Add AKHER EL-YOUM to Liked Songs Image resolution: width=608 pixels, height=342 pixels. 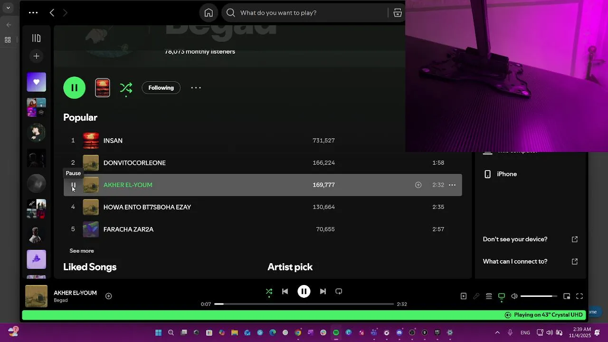[418, 185]
